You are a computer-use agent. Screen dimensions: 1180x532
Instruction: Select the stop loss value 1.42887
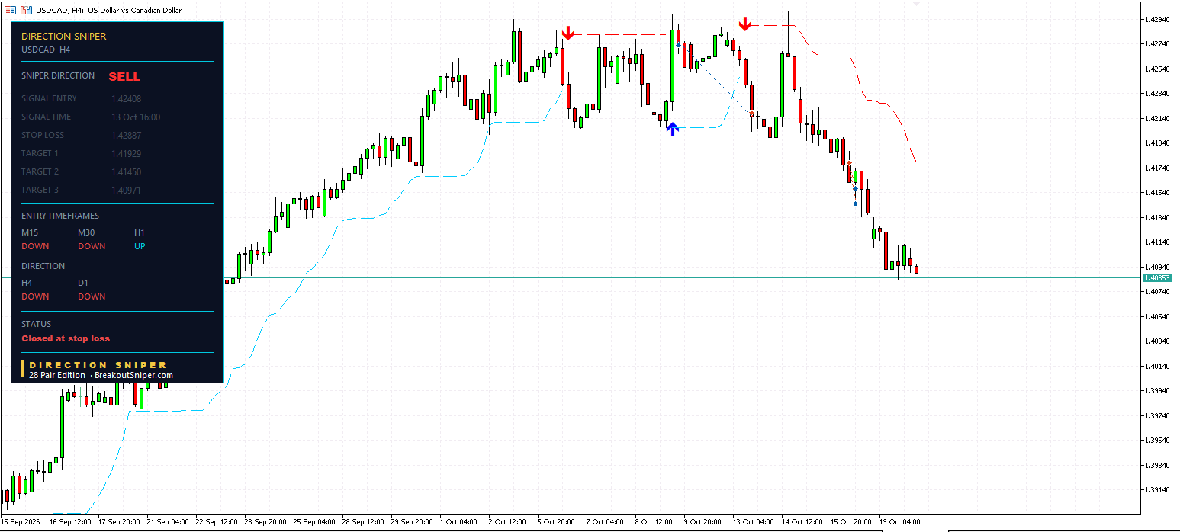126,135
